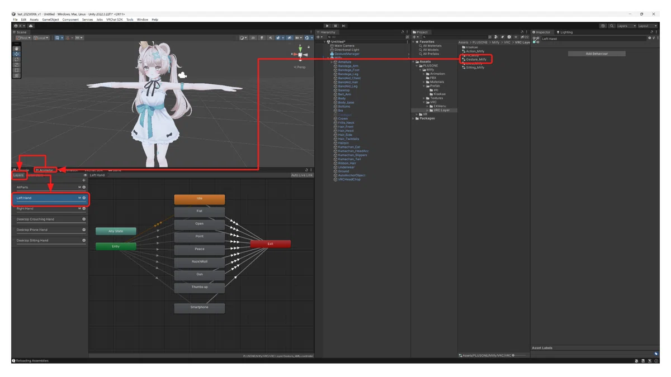
Task: Open the VRChat SDK menu
Action: point(115,20)
